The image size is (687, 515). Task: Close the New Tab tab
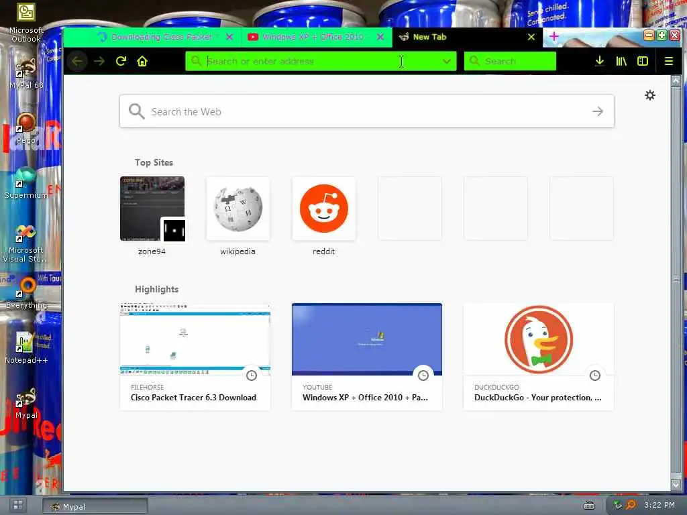[531, 38]
